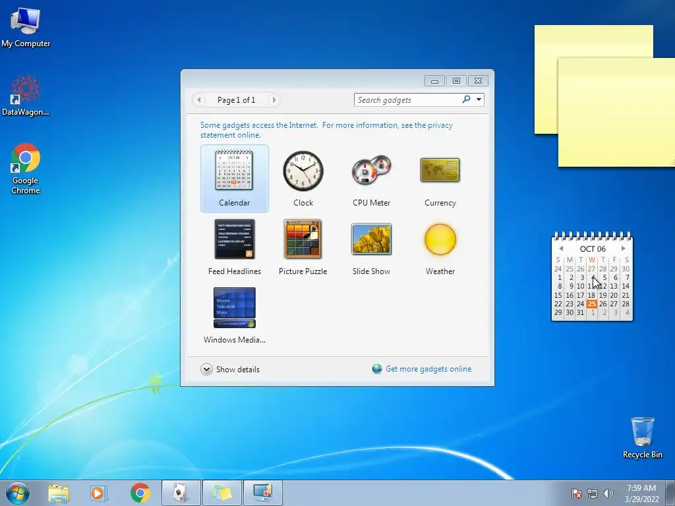Open the Recycle Bin on desktop
Viewport: 675px width, 506px height.
coord(642,437)
